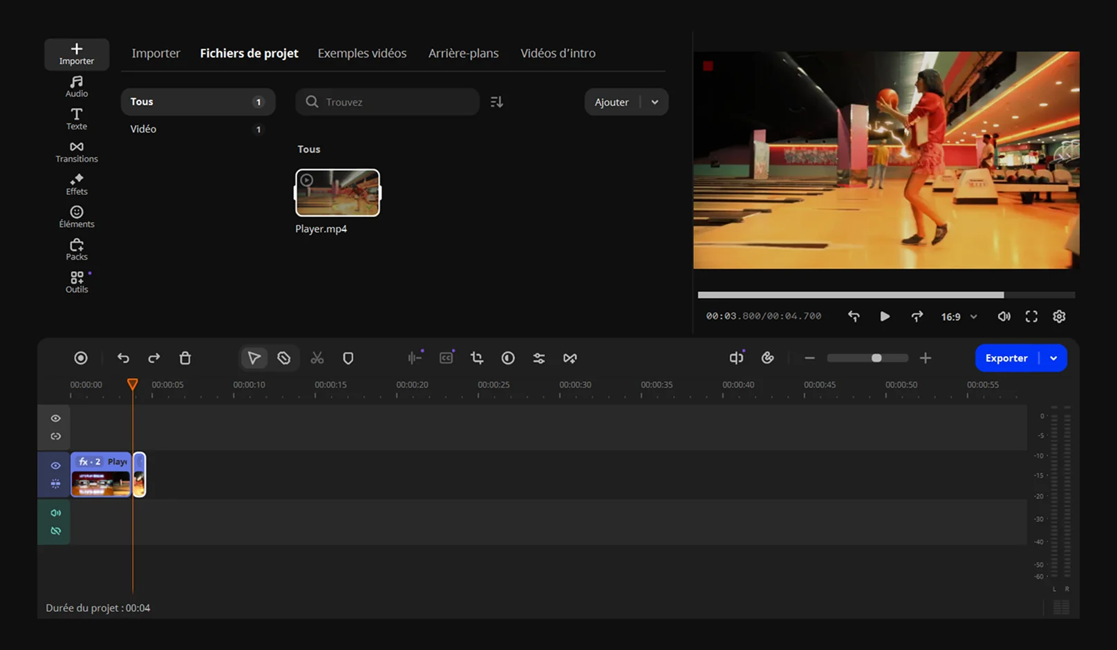Open the Transitions panel in sidebar
1117x650 pixels.
pyautogui.click(x=76, y=151)
